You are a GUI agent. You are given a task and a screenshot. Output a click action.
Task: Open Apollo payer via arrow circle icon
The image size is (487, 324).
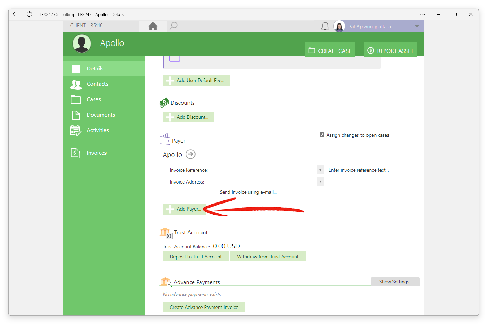click(191, 154)
